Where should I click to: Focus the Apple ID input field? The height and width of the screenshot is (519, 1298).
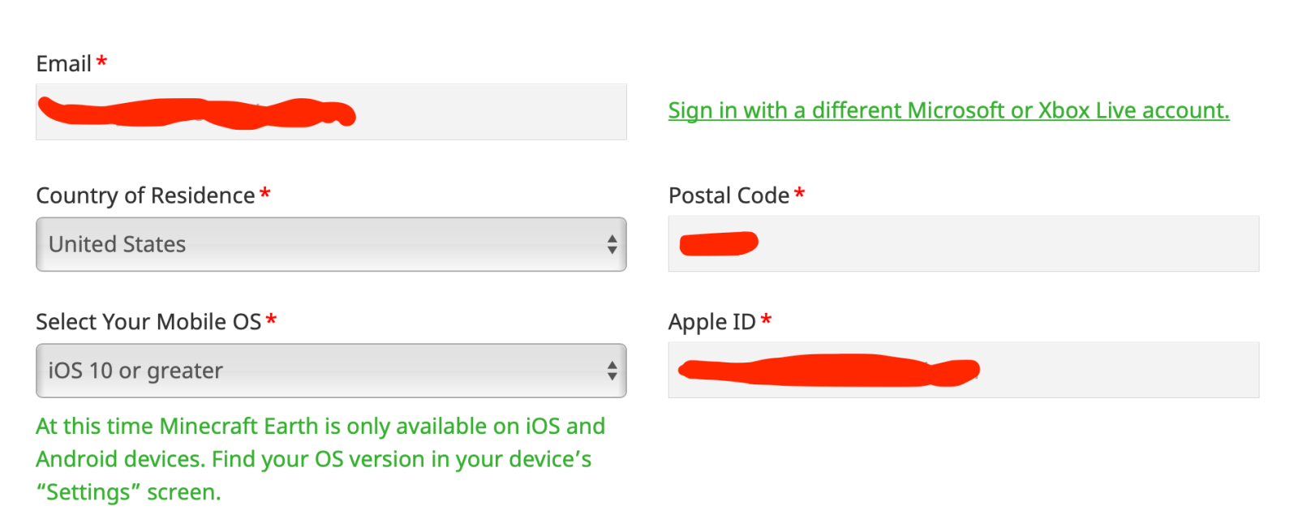pos(1120,370)
